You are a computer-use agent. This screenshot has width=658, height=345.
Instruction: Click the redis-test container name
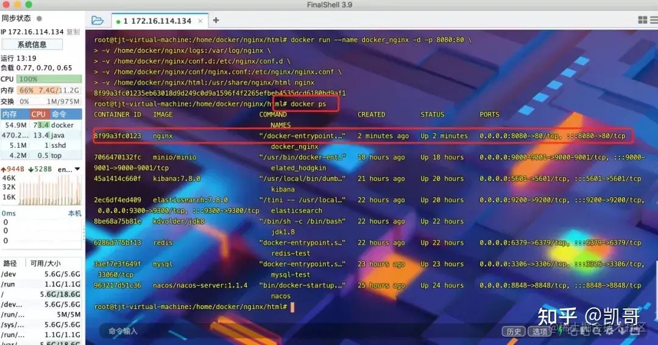tap(291, 254)
